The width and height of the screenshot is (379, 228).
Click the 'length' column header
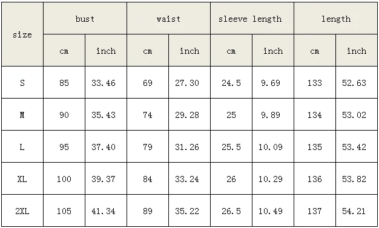click(336, 19)
